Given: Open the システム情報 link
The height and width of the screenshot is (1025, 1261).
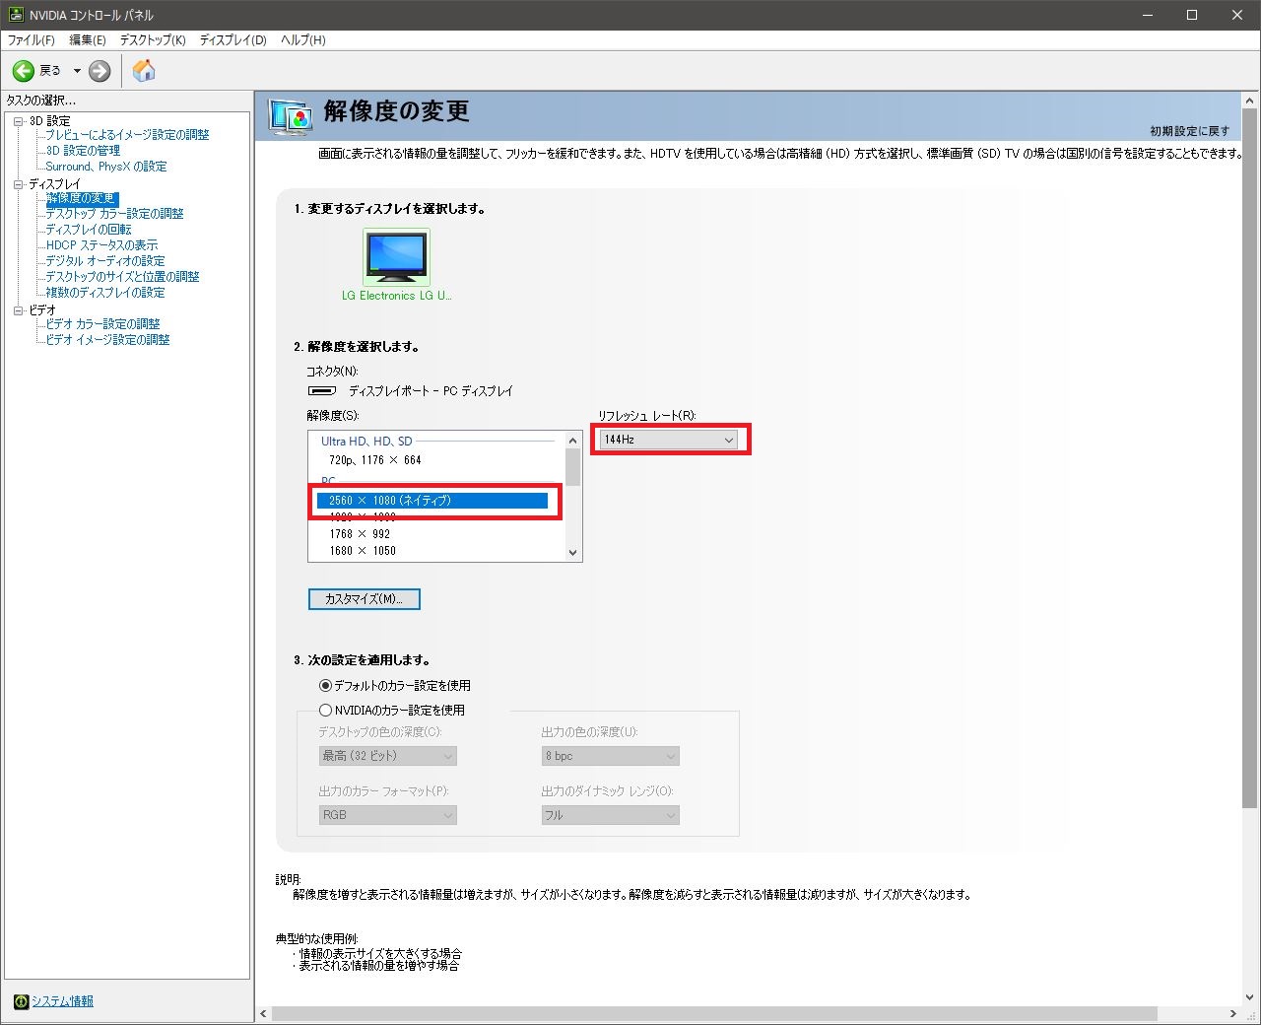Looking at the screenshot, I should 62,1001.
